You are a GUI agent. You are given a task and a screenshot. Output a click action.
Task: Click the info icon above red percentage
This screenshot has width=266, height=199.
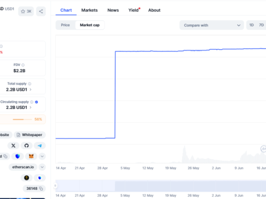coord(1,46)
